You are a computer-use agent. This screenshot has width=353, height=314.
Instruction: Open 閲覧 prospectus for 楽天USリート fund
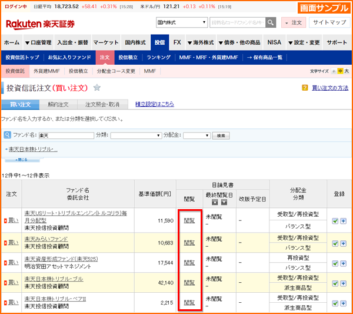click(x=189, y=220)
